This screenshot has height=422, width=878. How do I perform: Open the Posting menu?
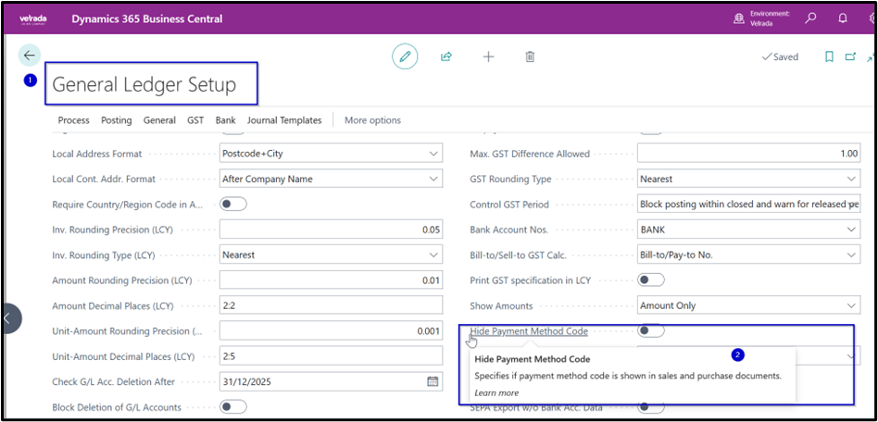click(117, 120)
